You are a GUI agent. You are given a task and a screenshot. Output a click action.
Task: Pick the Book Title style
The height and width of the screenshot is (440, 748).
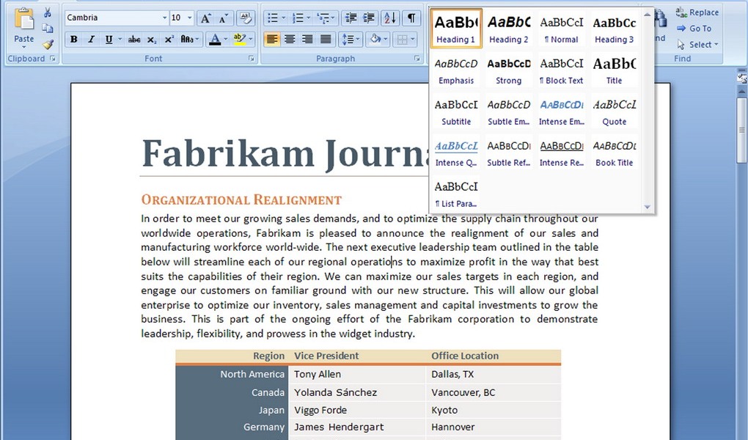pyautogui.click(x=614, y=153)
